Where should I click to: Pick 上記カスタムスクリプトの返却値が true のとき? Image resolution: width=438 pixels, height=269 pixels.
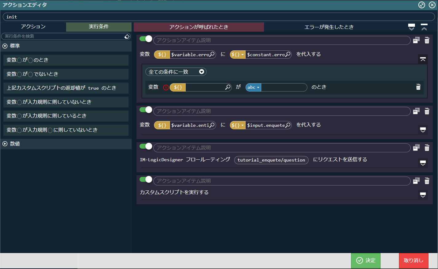(66, 88)
